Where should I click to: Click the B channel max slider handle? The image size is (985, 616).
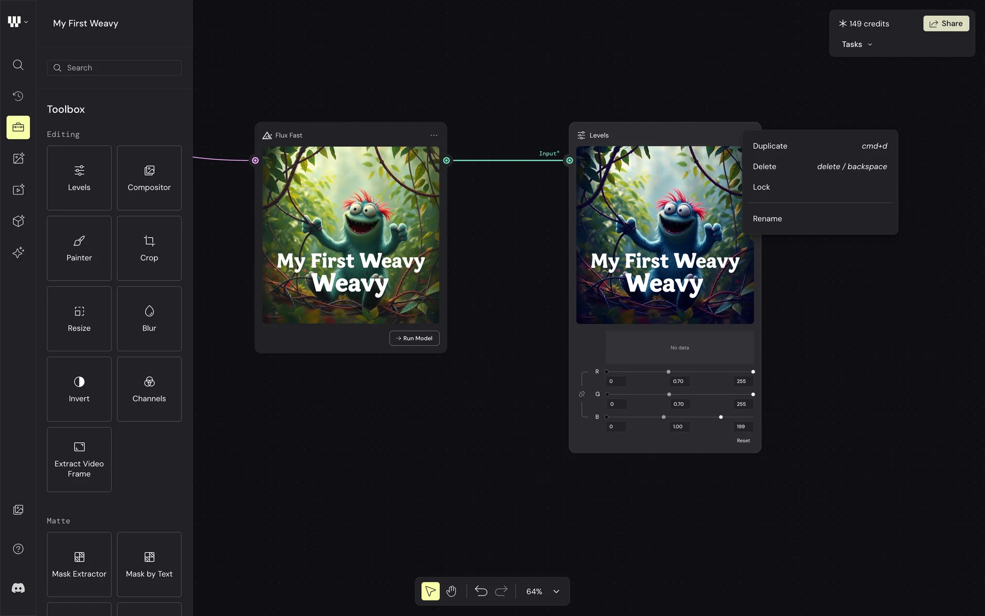pos(721,417)
